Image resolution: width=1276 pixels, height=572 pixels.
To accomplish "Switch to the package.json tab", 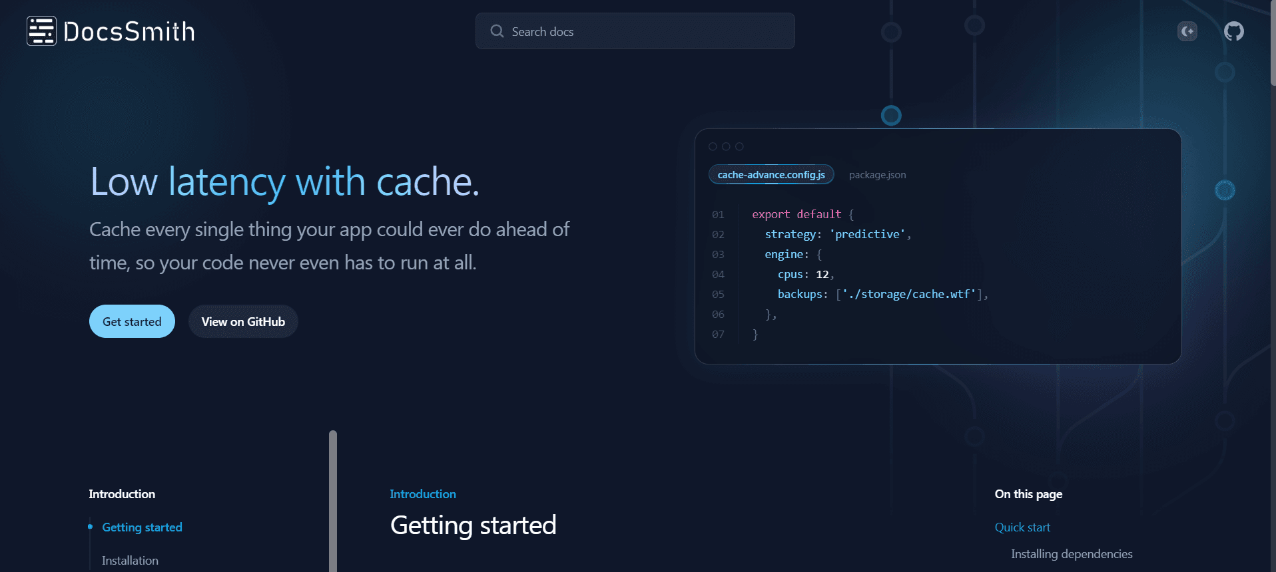I will click(877, 175).
